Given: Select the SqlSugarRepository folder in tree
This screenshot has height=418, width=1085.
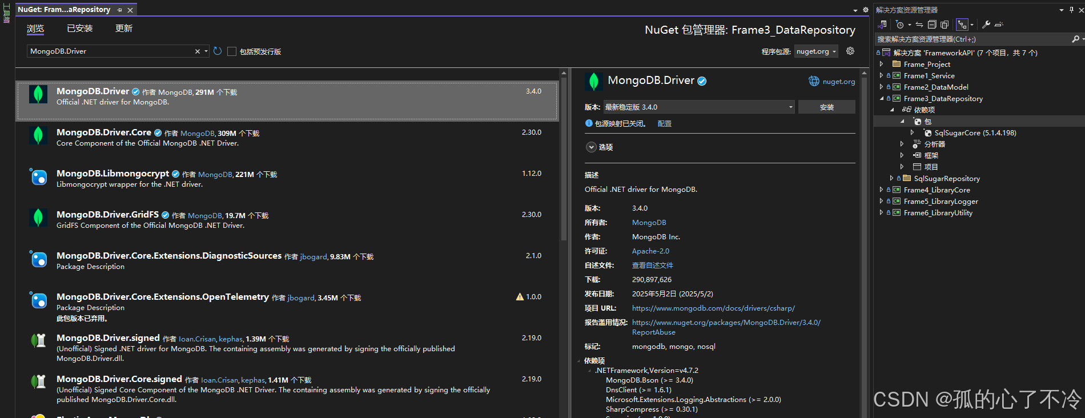Looking at the screenshot, I should [x=947, y=178].
